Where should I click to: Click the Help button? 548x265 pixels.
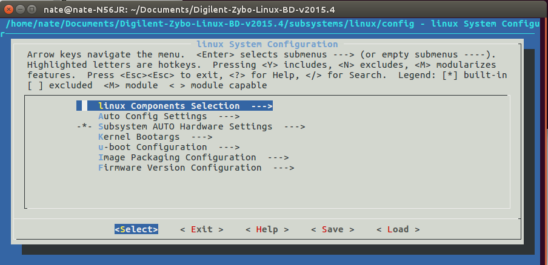(x=267, y=229)
